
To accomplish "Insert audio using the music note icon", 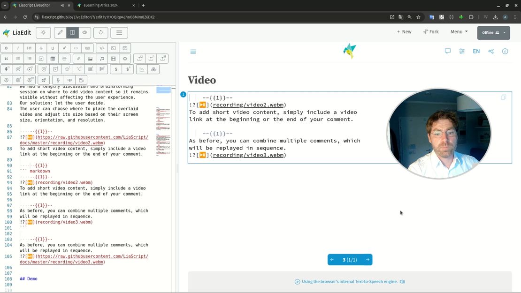I will point(103,59).
